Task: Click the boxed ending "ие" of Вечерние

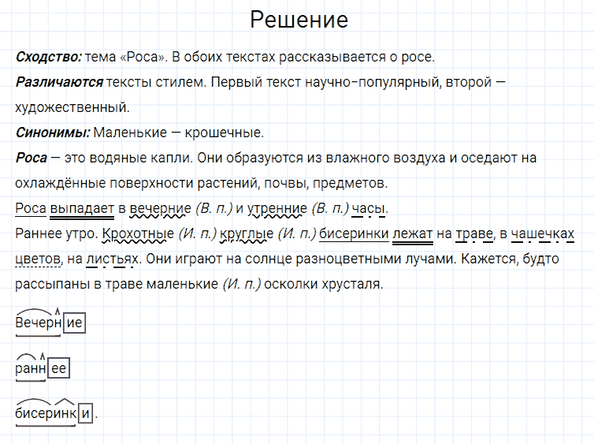Action: [74, 323]
